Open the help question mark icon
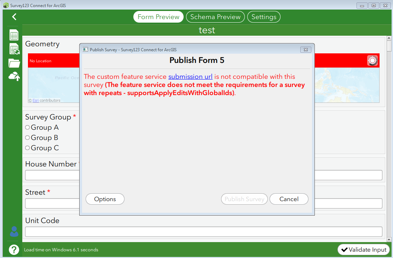393x258 pixels. point(14,250)
